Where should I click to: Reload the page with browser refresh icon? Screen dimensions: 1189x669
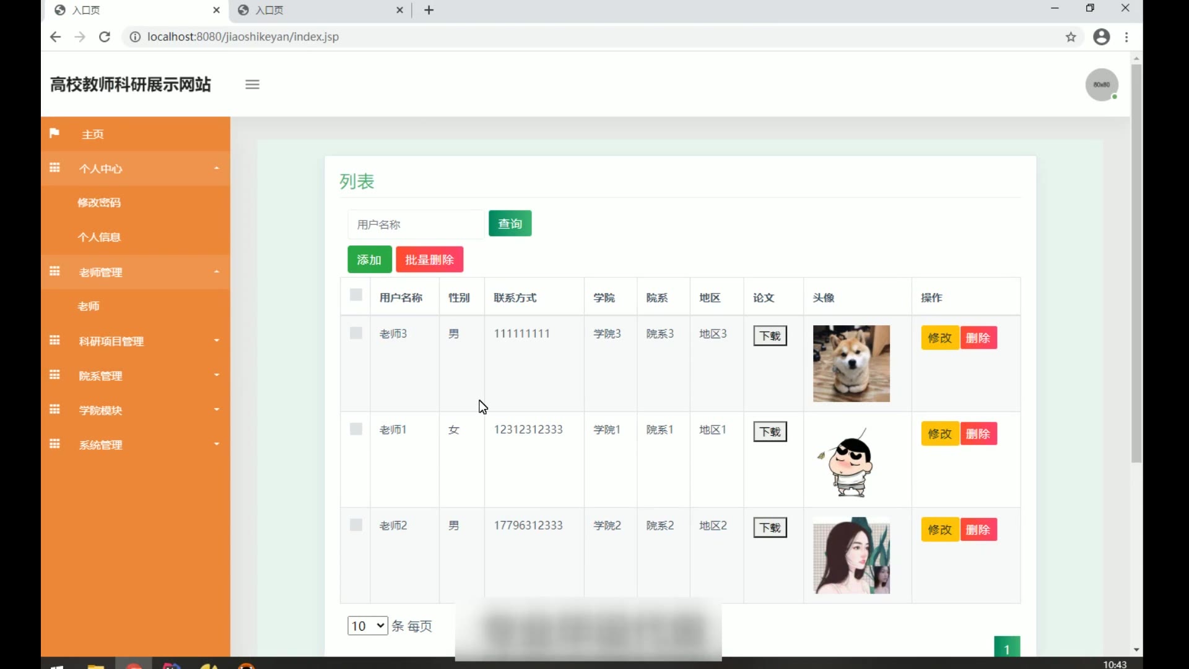pos(105,37)
